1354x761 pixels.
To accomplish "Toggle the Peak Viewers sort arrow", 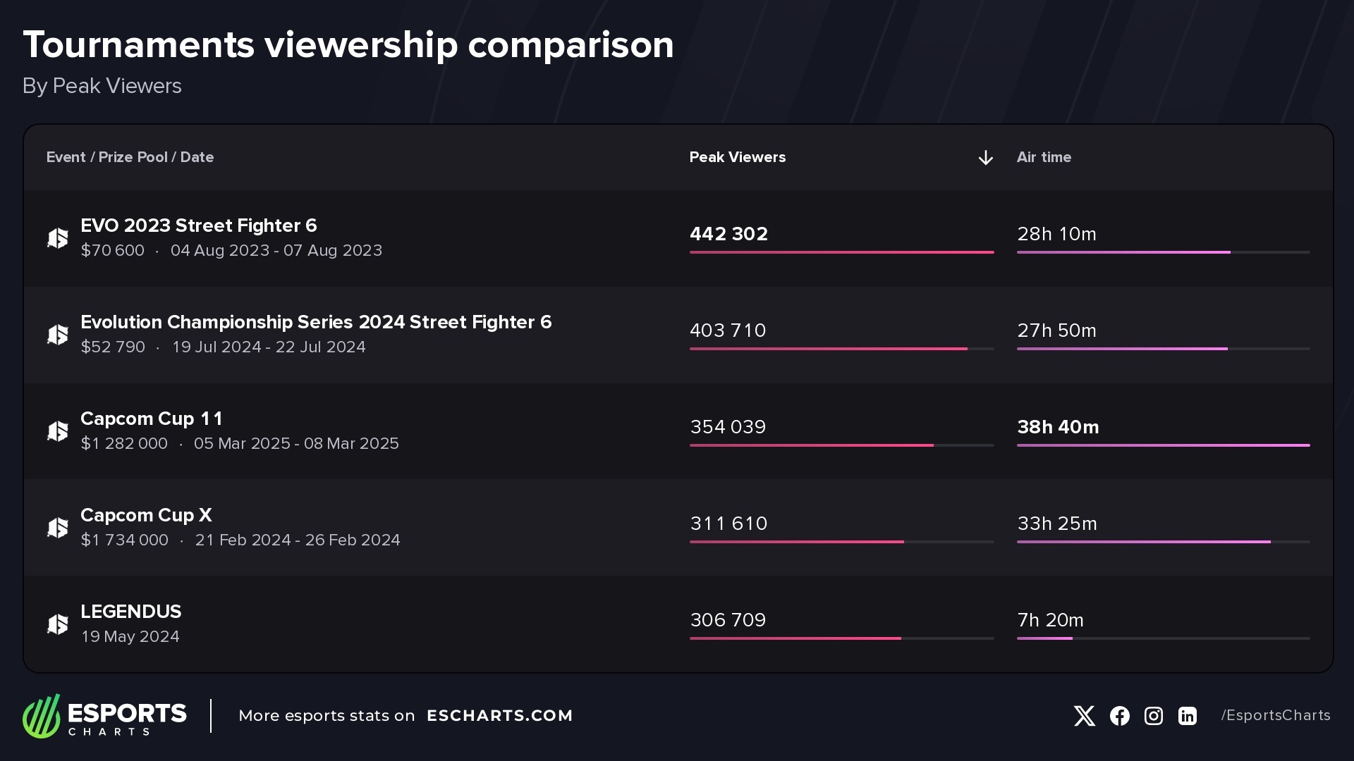I will (985, 158).
